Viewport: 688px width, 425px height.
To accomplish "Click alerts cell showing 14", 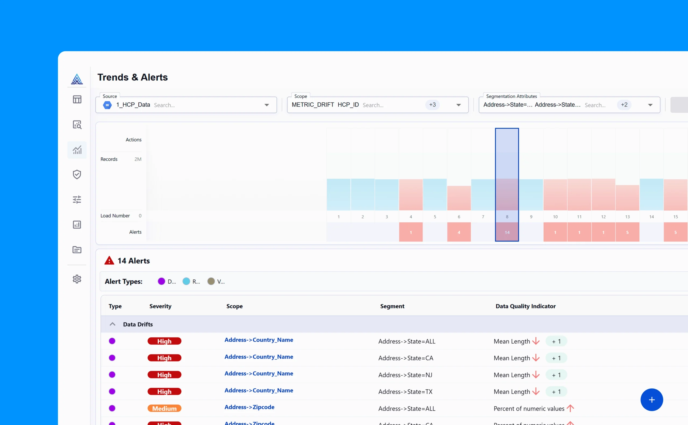I will click(x=507, y=232).
